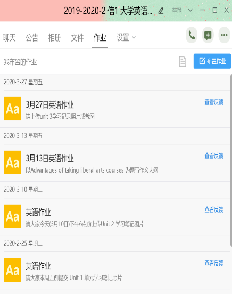Viewport: 232px width, 294px height.
Task: Select the 文件 tab
Action: click(x=77, y=37)
